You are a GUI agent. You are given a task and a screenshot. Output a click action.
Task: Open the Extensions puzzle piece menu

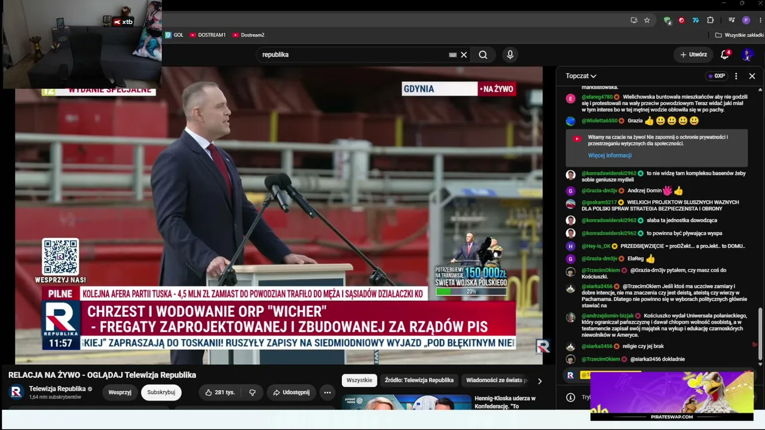click(x=711, y=20)
